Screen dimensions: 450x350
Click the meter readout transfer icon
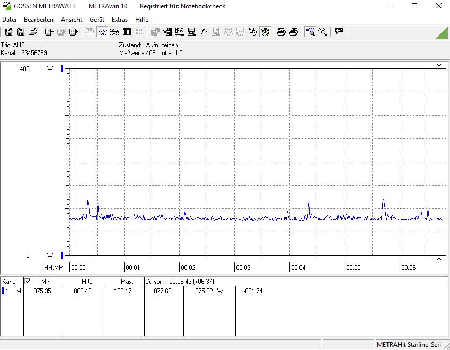[49, 32]
